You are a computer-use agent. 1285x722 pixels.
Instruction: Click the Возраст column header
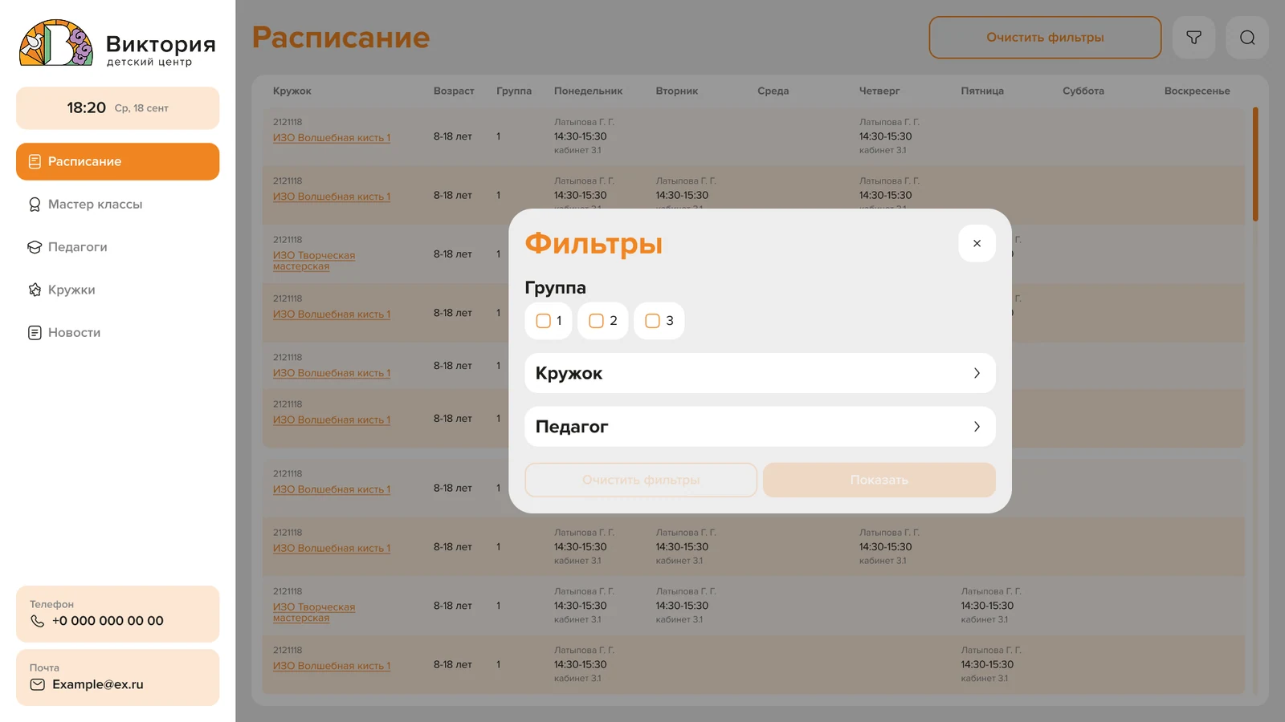[x=454, y=91]
